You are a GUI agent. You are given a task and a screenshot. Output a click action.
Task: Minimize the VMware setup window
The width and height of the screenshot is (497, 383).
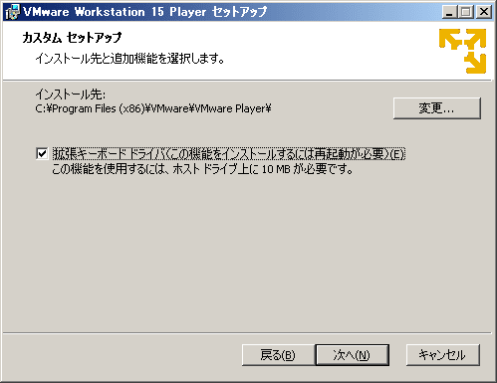[449, 12]
